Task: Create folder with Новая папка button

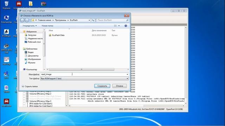Action: (x=47, y=26)
